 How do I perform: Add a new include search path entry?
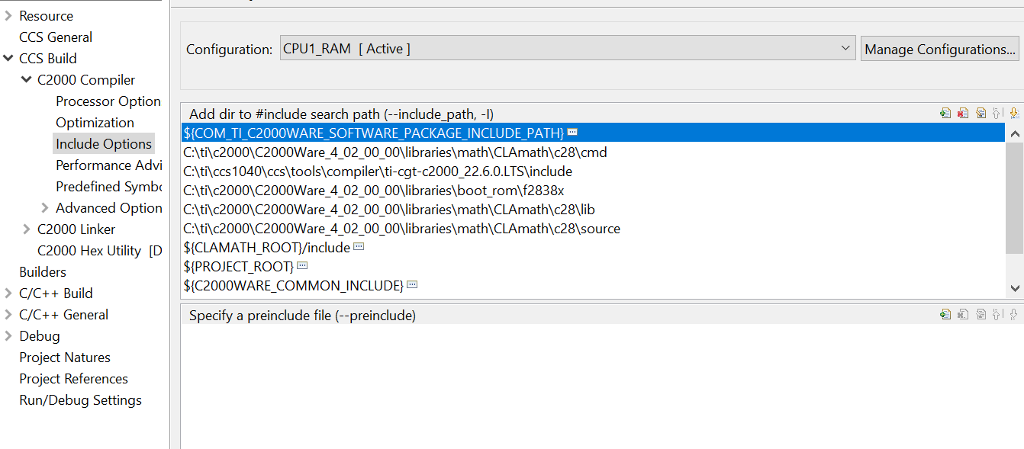(x=945, y=113)
